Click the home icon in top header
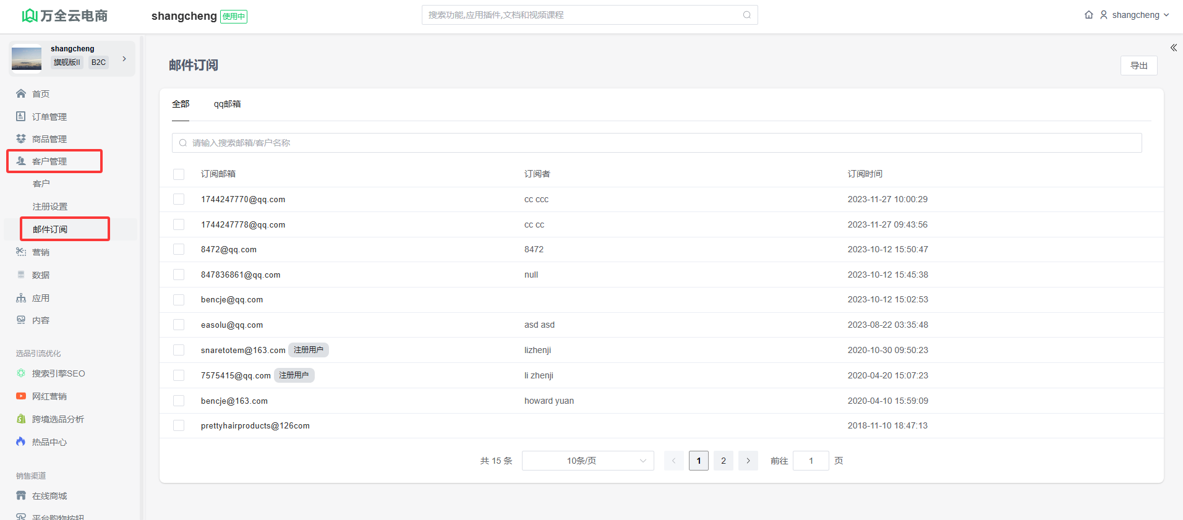This screenshot has height=520, width=1183. pyautogui.click(x=1088, y=15)
